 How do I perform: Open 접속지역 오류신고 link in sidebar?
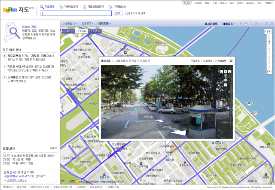17,180
